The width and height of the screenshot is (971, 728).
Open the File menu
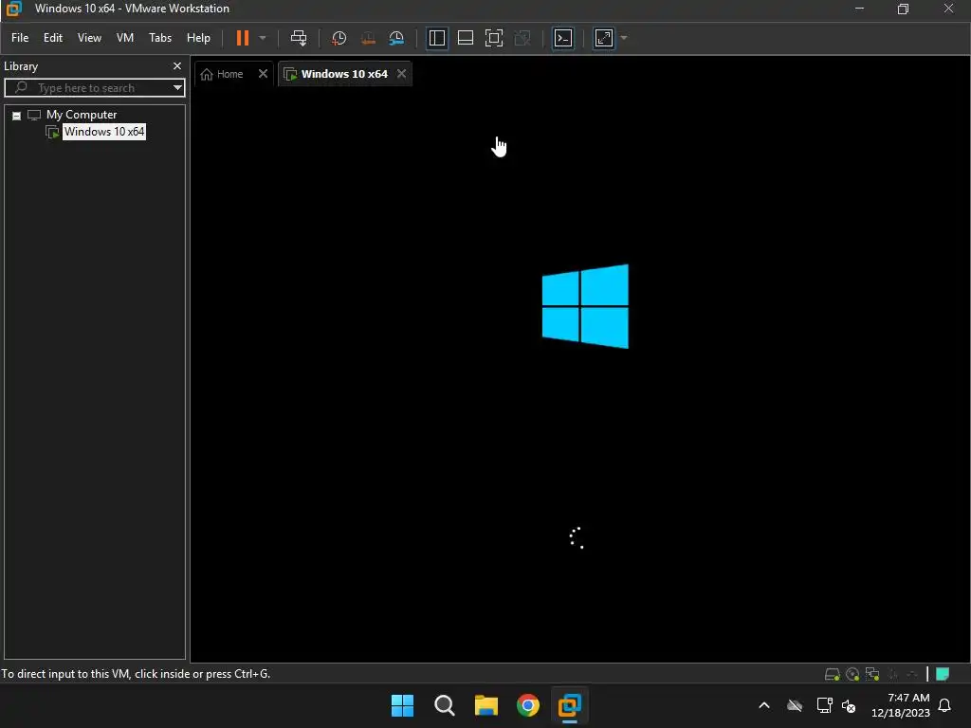coord(20,38)
